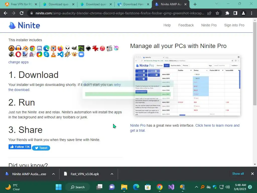Share this page from address bar
The image size is (257, 193).
point(209,13)
